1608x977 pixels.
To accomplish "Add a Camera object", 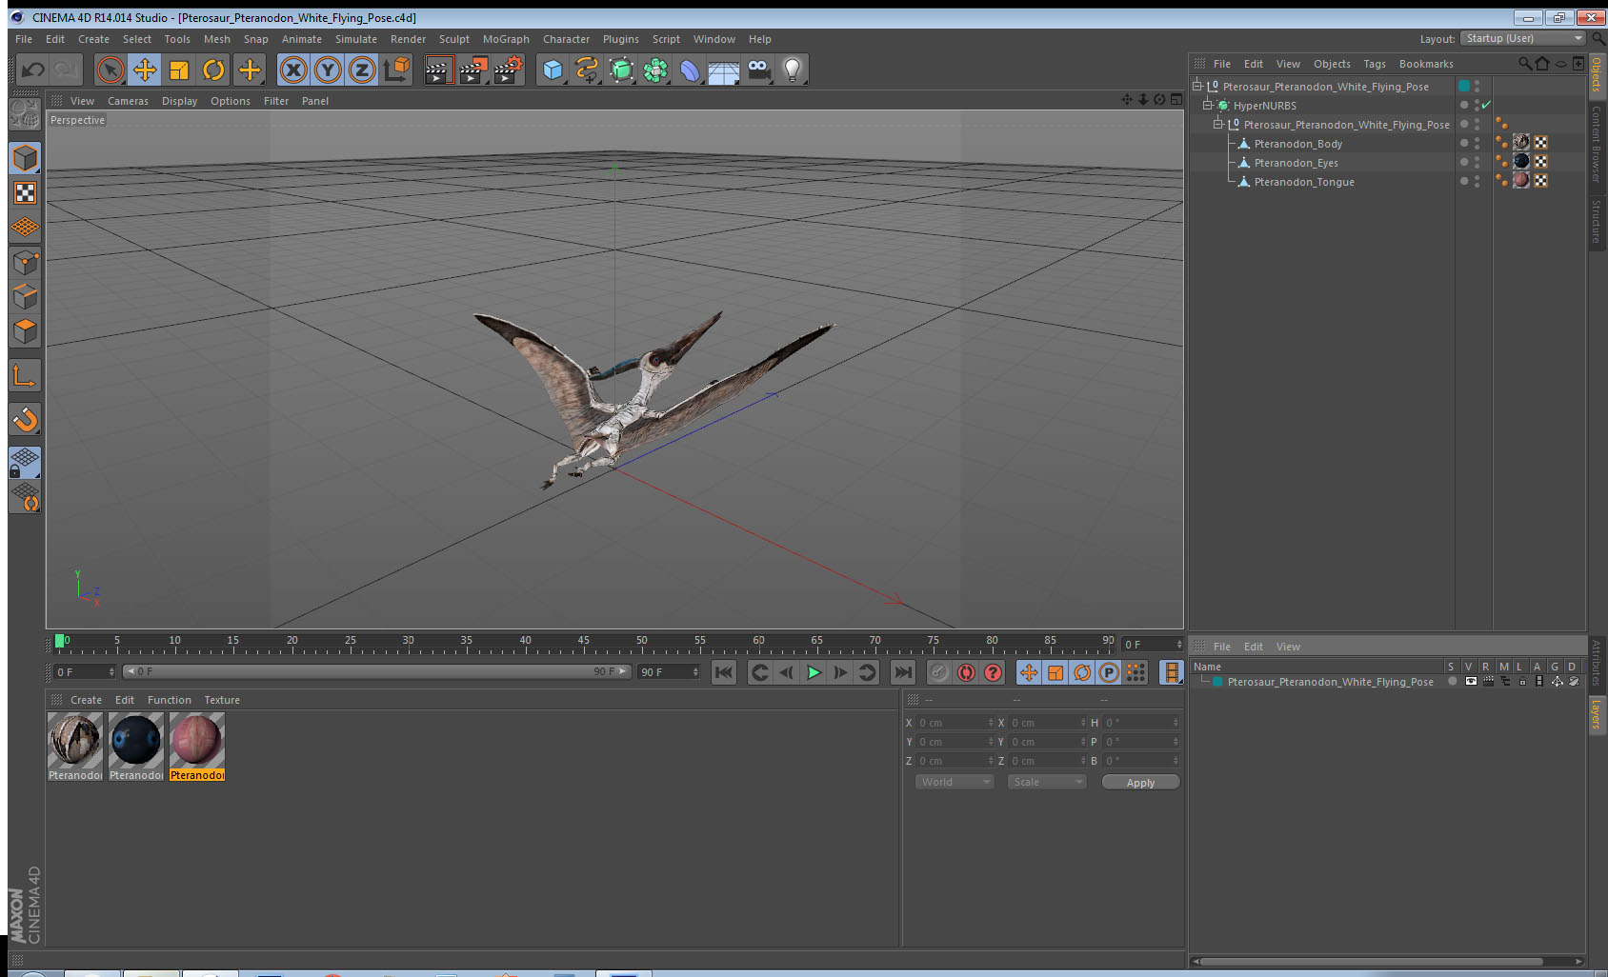I will point(758,70).
